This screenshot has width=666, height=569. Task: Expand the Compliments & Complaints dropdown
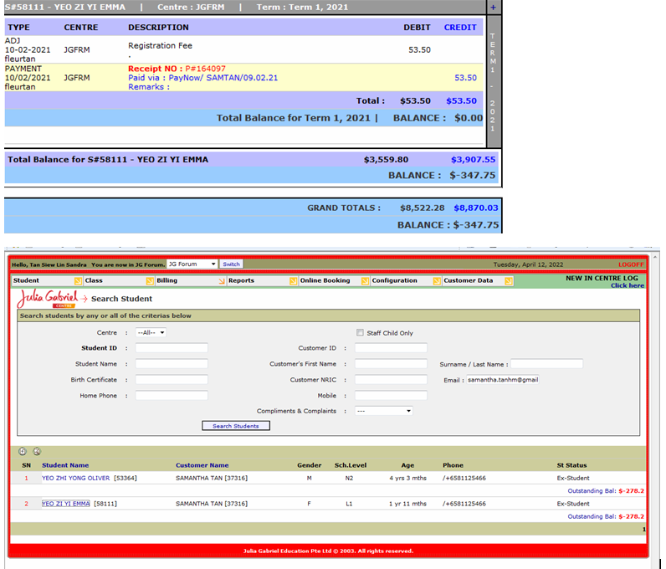(383, 411)
